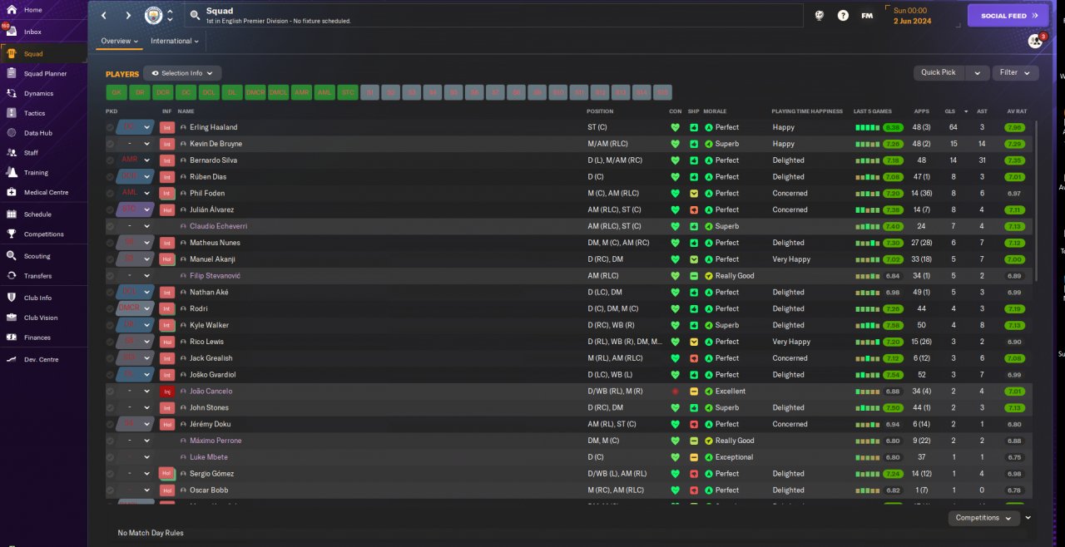Sort by the MORALE column header
This screenshot has height=547, width=1065.
(715, 111)
